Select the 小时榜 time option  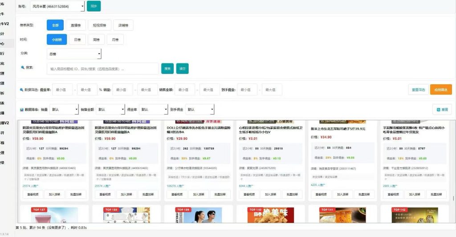(x=57, y=39)
